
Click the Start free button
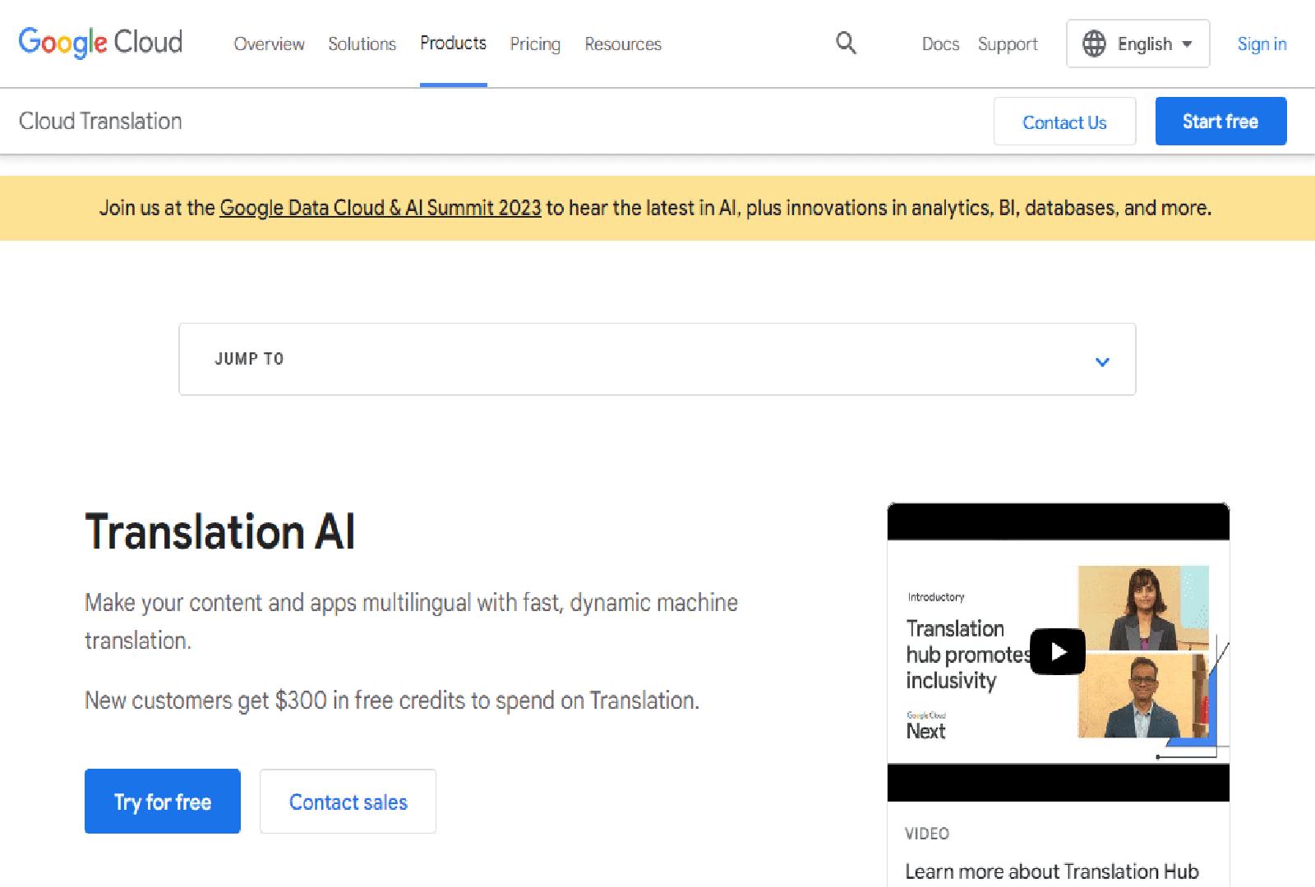pos(1220,121)
